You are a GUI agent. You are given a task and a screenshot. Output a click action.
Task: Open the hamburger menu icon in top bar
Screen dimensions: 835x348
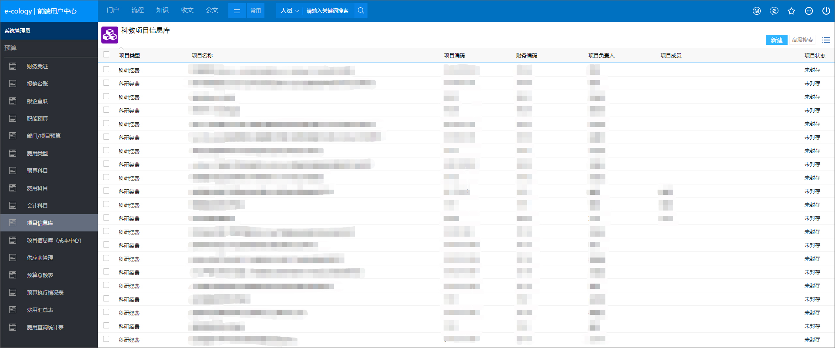click(x=237, y=11)
